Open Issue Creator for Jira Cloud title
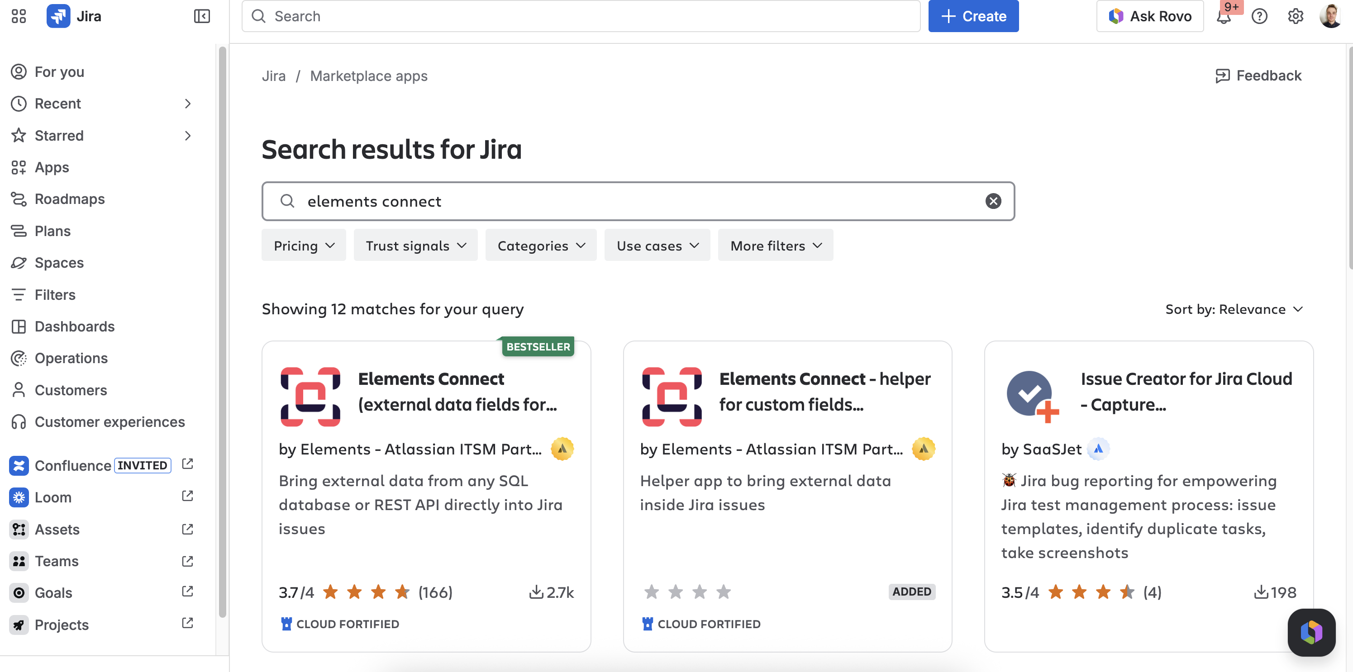The width and height of the screenshot is (1353, 672). click(1186, 392)
